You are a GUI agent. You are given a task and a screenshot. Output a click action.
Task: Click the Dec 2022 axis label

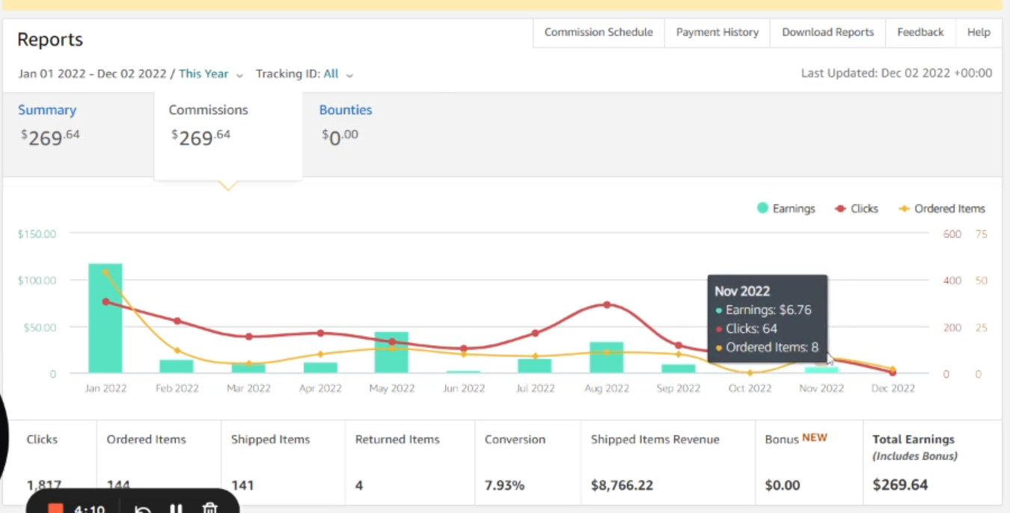click(x=893, y=388)
